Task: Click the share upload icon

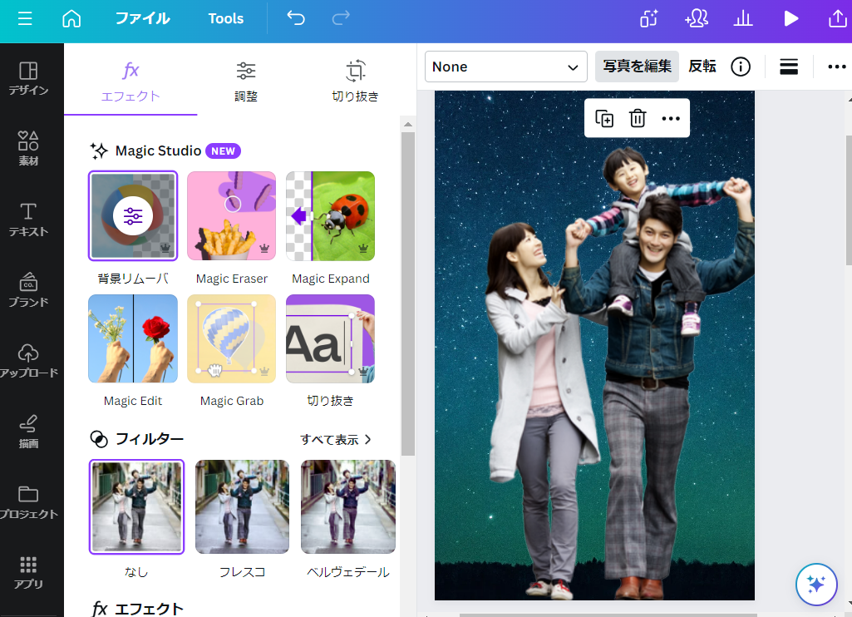Action: [837, 18]
